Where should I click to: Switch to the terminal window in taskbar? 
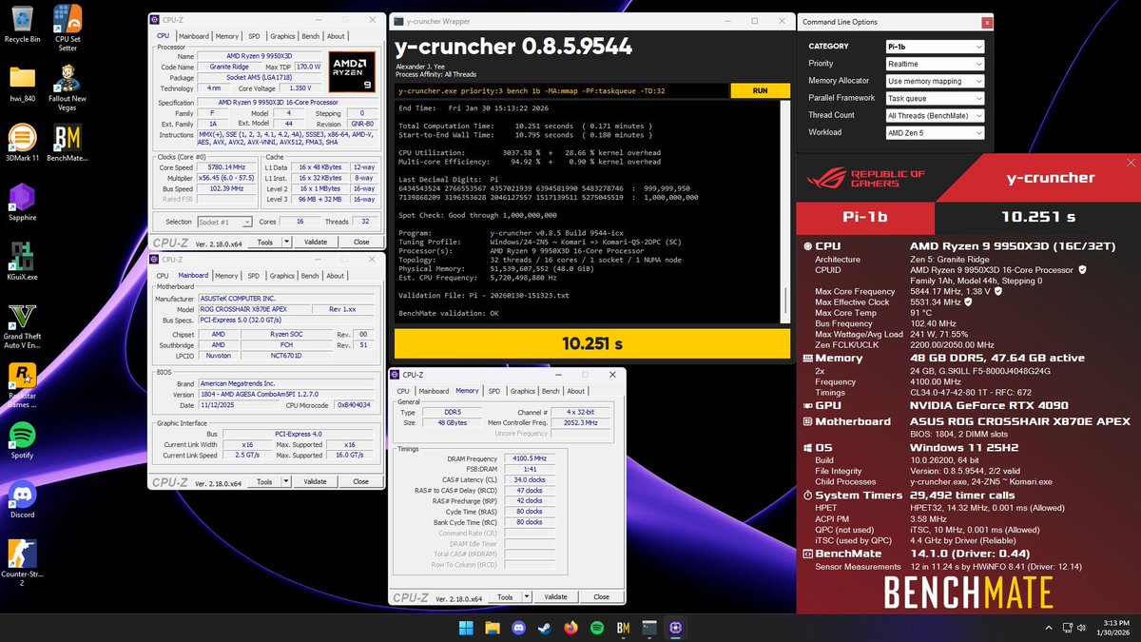648,628
